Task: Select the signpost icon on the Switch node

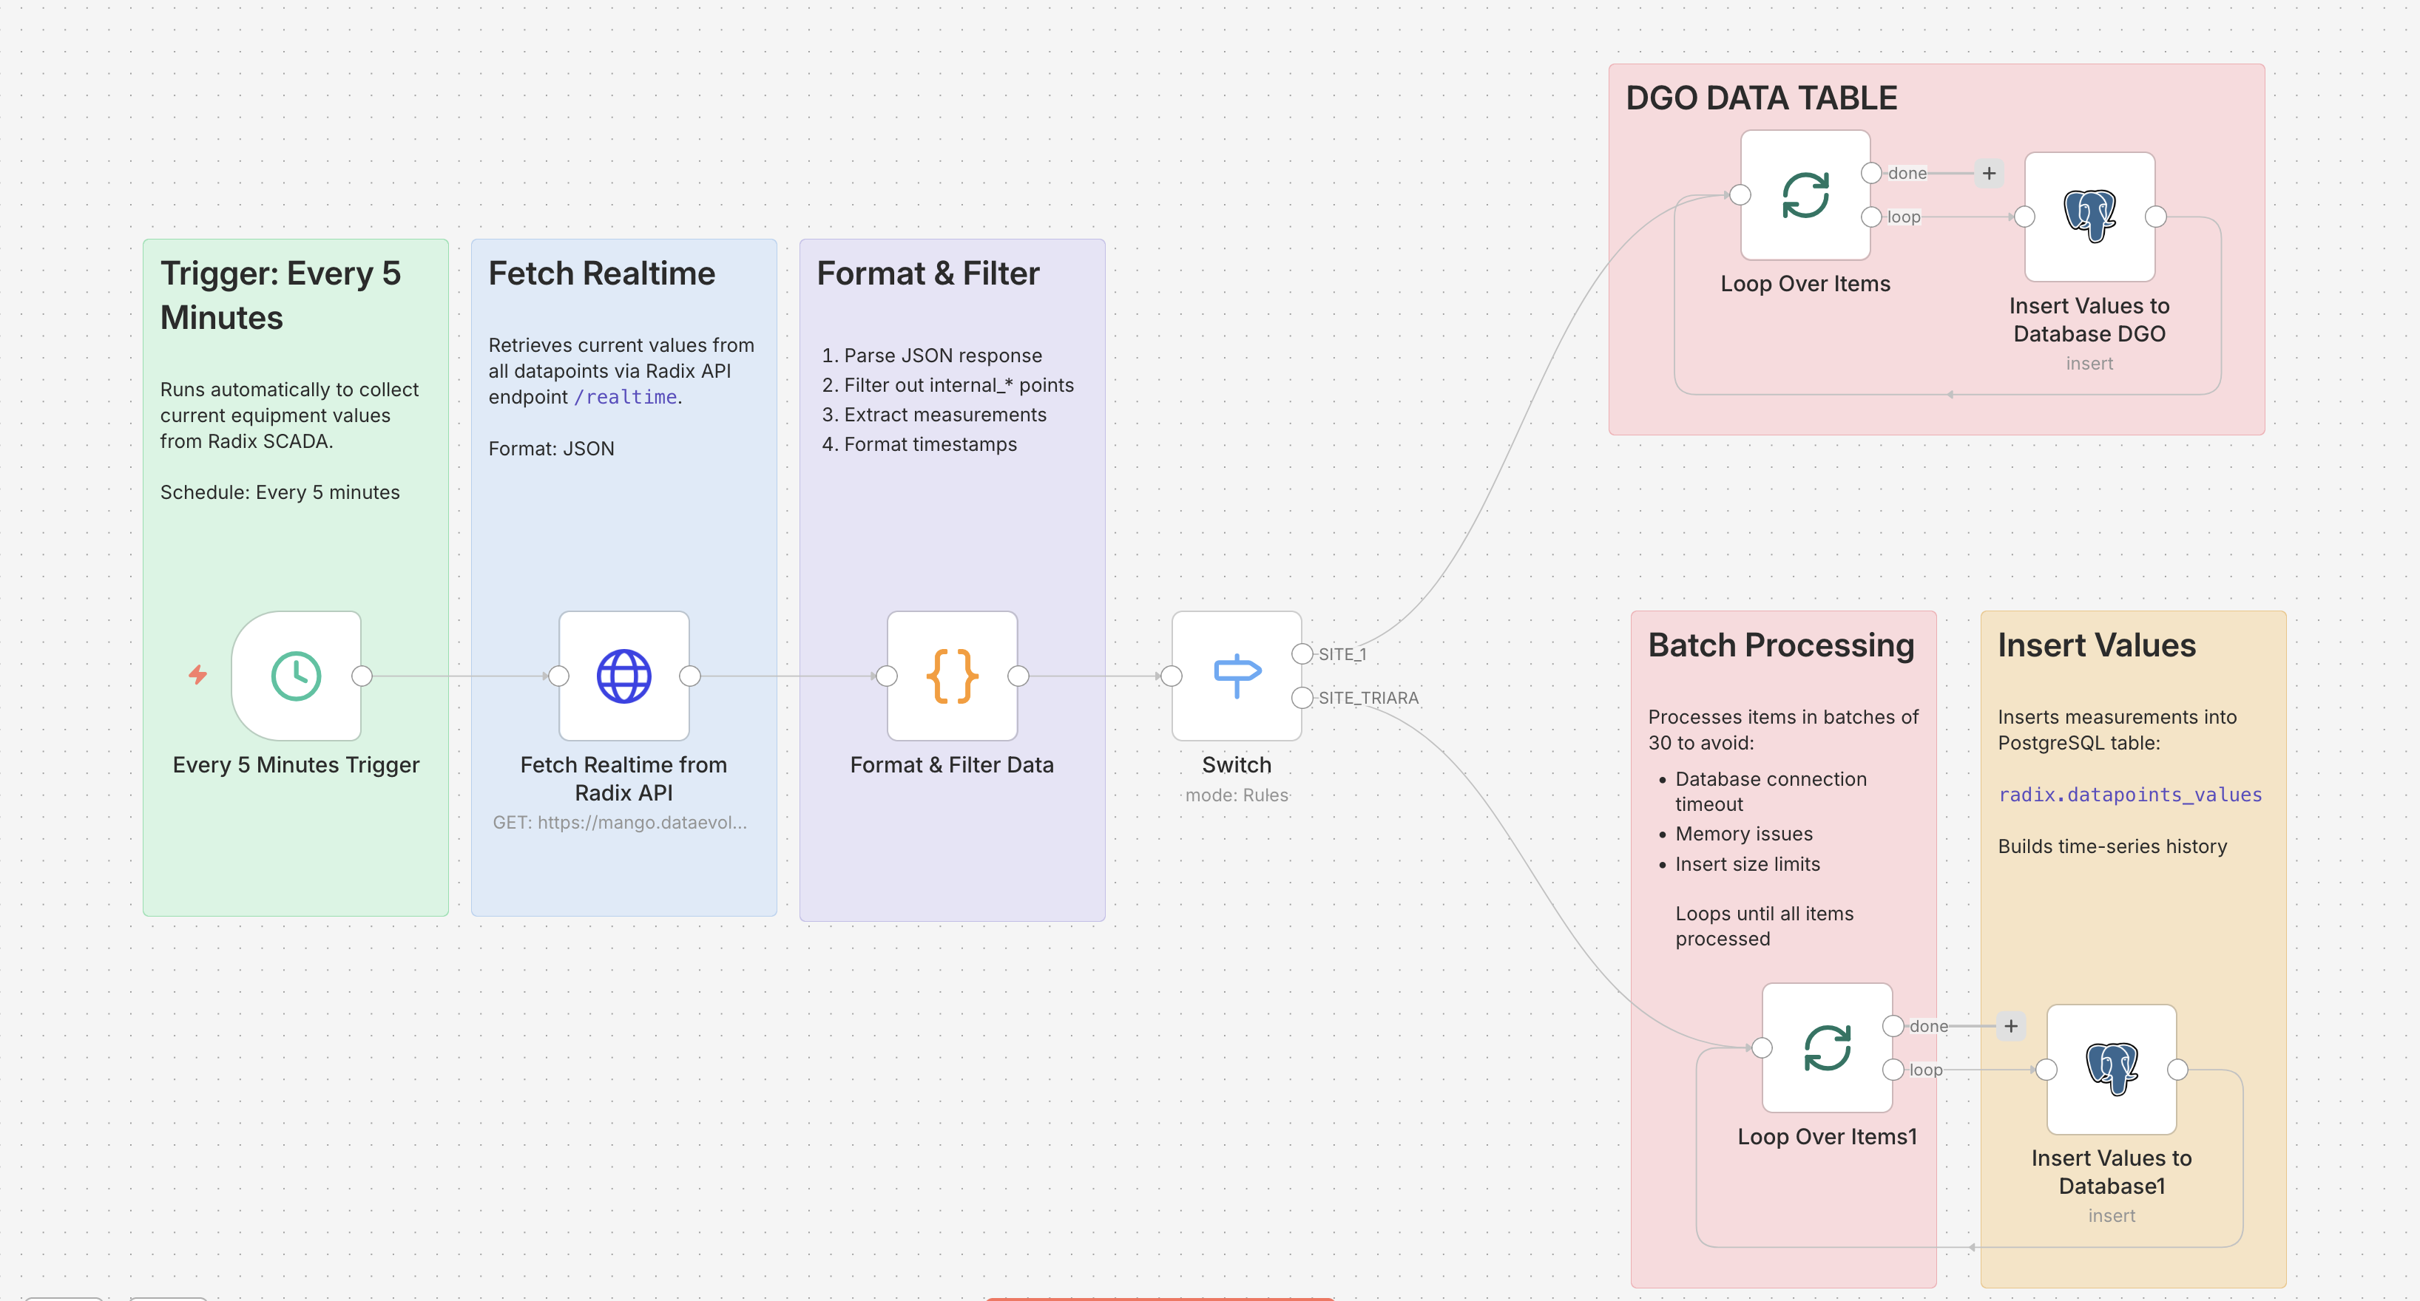Action: pos(1235,675)
